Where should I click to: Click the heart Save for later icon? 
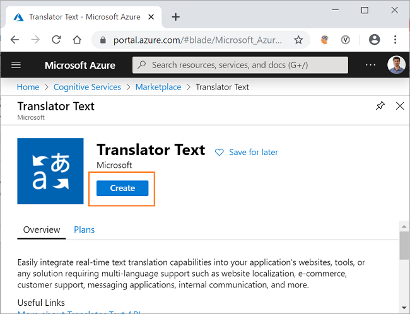click(219, 152)
